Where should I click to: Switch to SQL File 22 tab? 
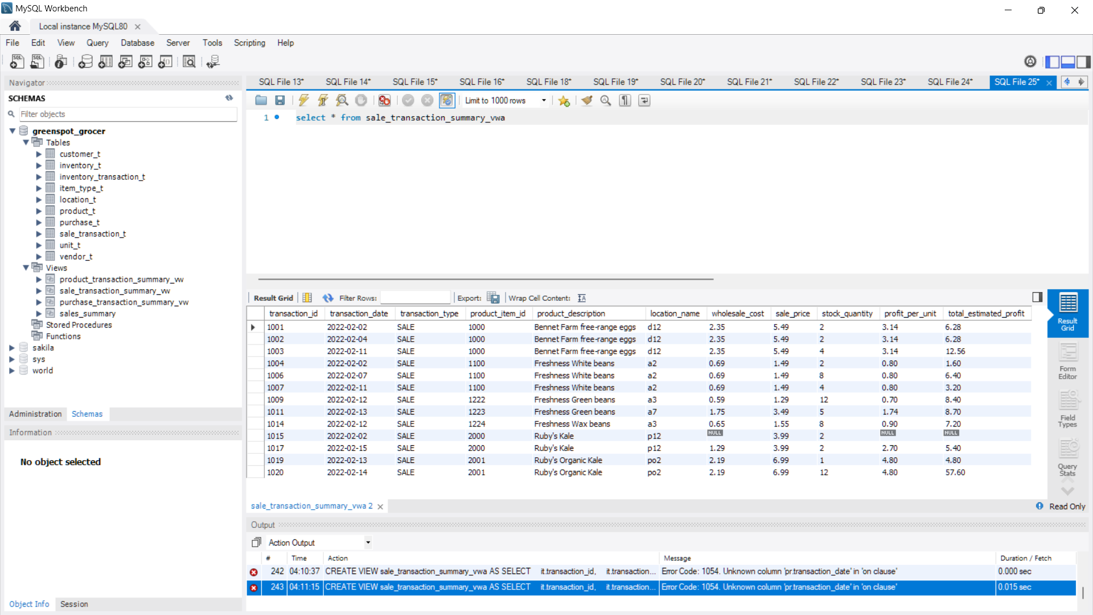coord(816,82)
